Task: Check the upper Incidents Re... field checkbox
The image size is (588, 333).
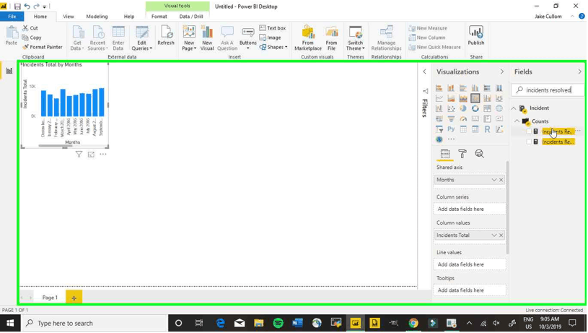Action: pos(529,131)
